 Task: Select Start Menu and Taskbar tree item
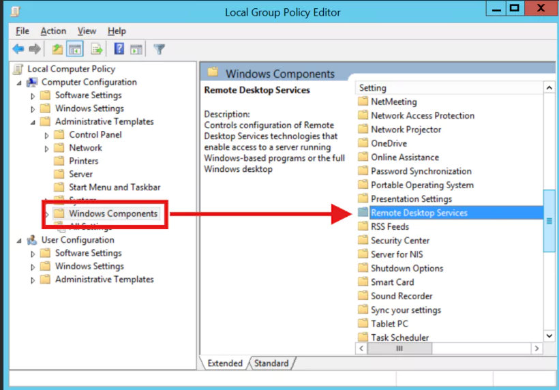[115, 187]
